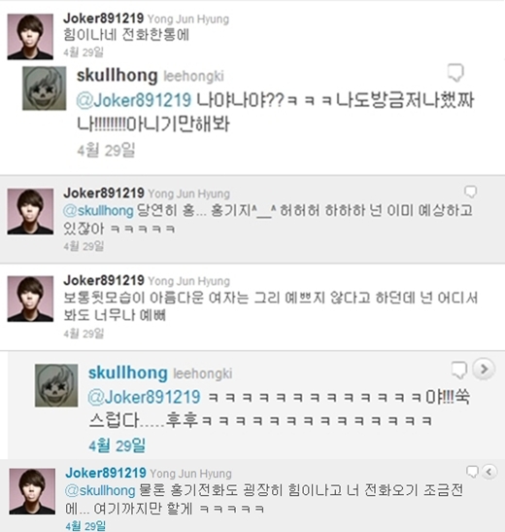
Task: Open blue 4월 29일 timestamp under second skullhong reply
Action: [x=118, y=445]
